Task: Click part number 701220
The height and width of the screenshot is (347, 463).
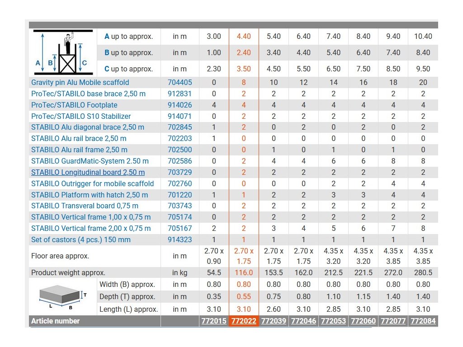Action: (x=180, y=195)
